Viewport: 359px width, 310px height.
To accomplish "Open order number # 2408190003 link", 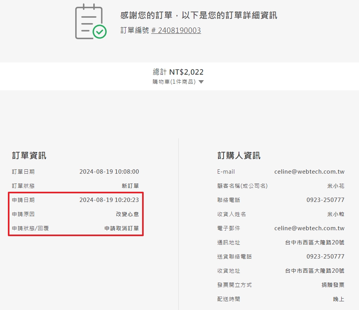I will (176, 31).
